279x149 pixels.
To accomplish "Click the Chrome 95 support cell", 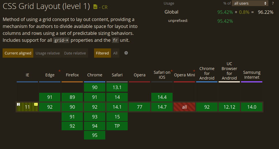I will tap(95, 135).
